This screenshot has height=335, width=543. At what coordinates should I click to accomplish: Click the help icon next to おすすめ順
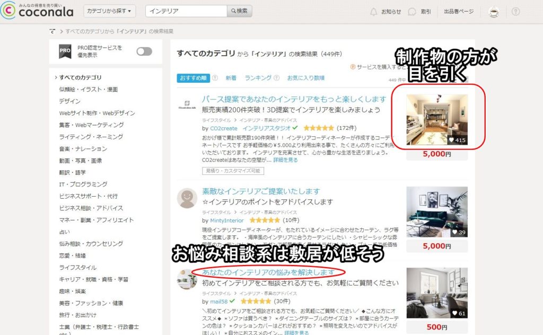(215, 78)
